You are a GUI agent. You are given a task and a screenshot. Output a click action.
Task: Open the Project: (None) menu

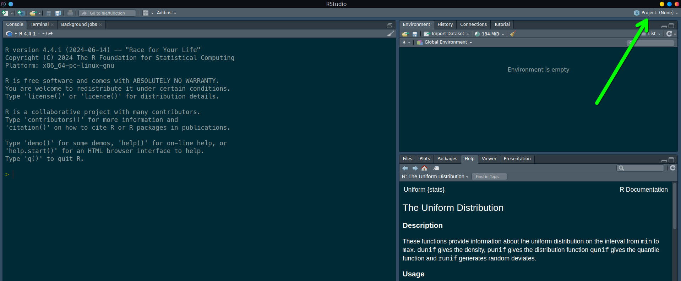(656, 13)
